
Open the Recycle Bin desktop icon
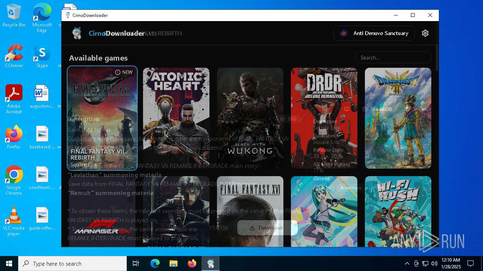point(14,16)
